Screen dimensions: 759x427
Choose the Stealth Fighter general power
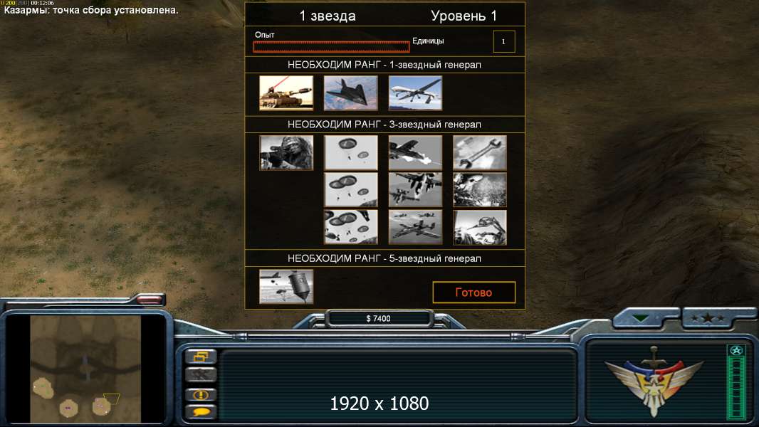pyautogui.click(x=351, y=93)
